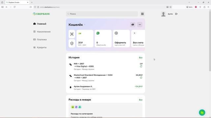Click the shield security icon

tap(72, 43)
